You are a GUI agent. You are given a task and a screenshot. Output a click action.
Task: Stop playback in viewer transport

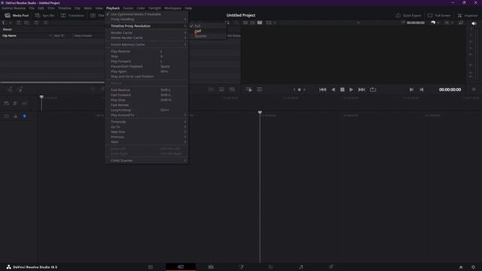tap(342, 90)
